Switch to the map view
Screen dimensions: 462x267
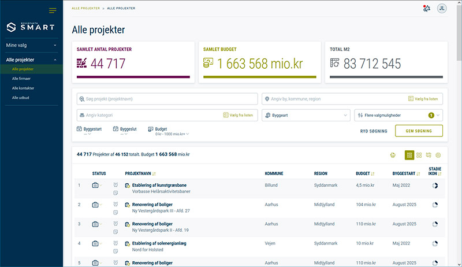pyautogui.click(x=429, y=155)
